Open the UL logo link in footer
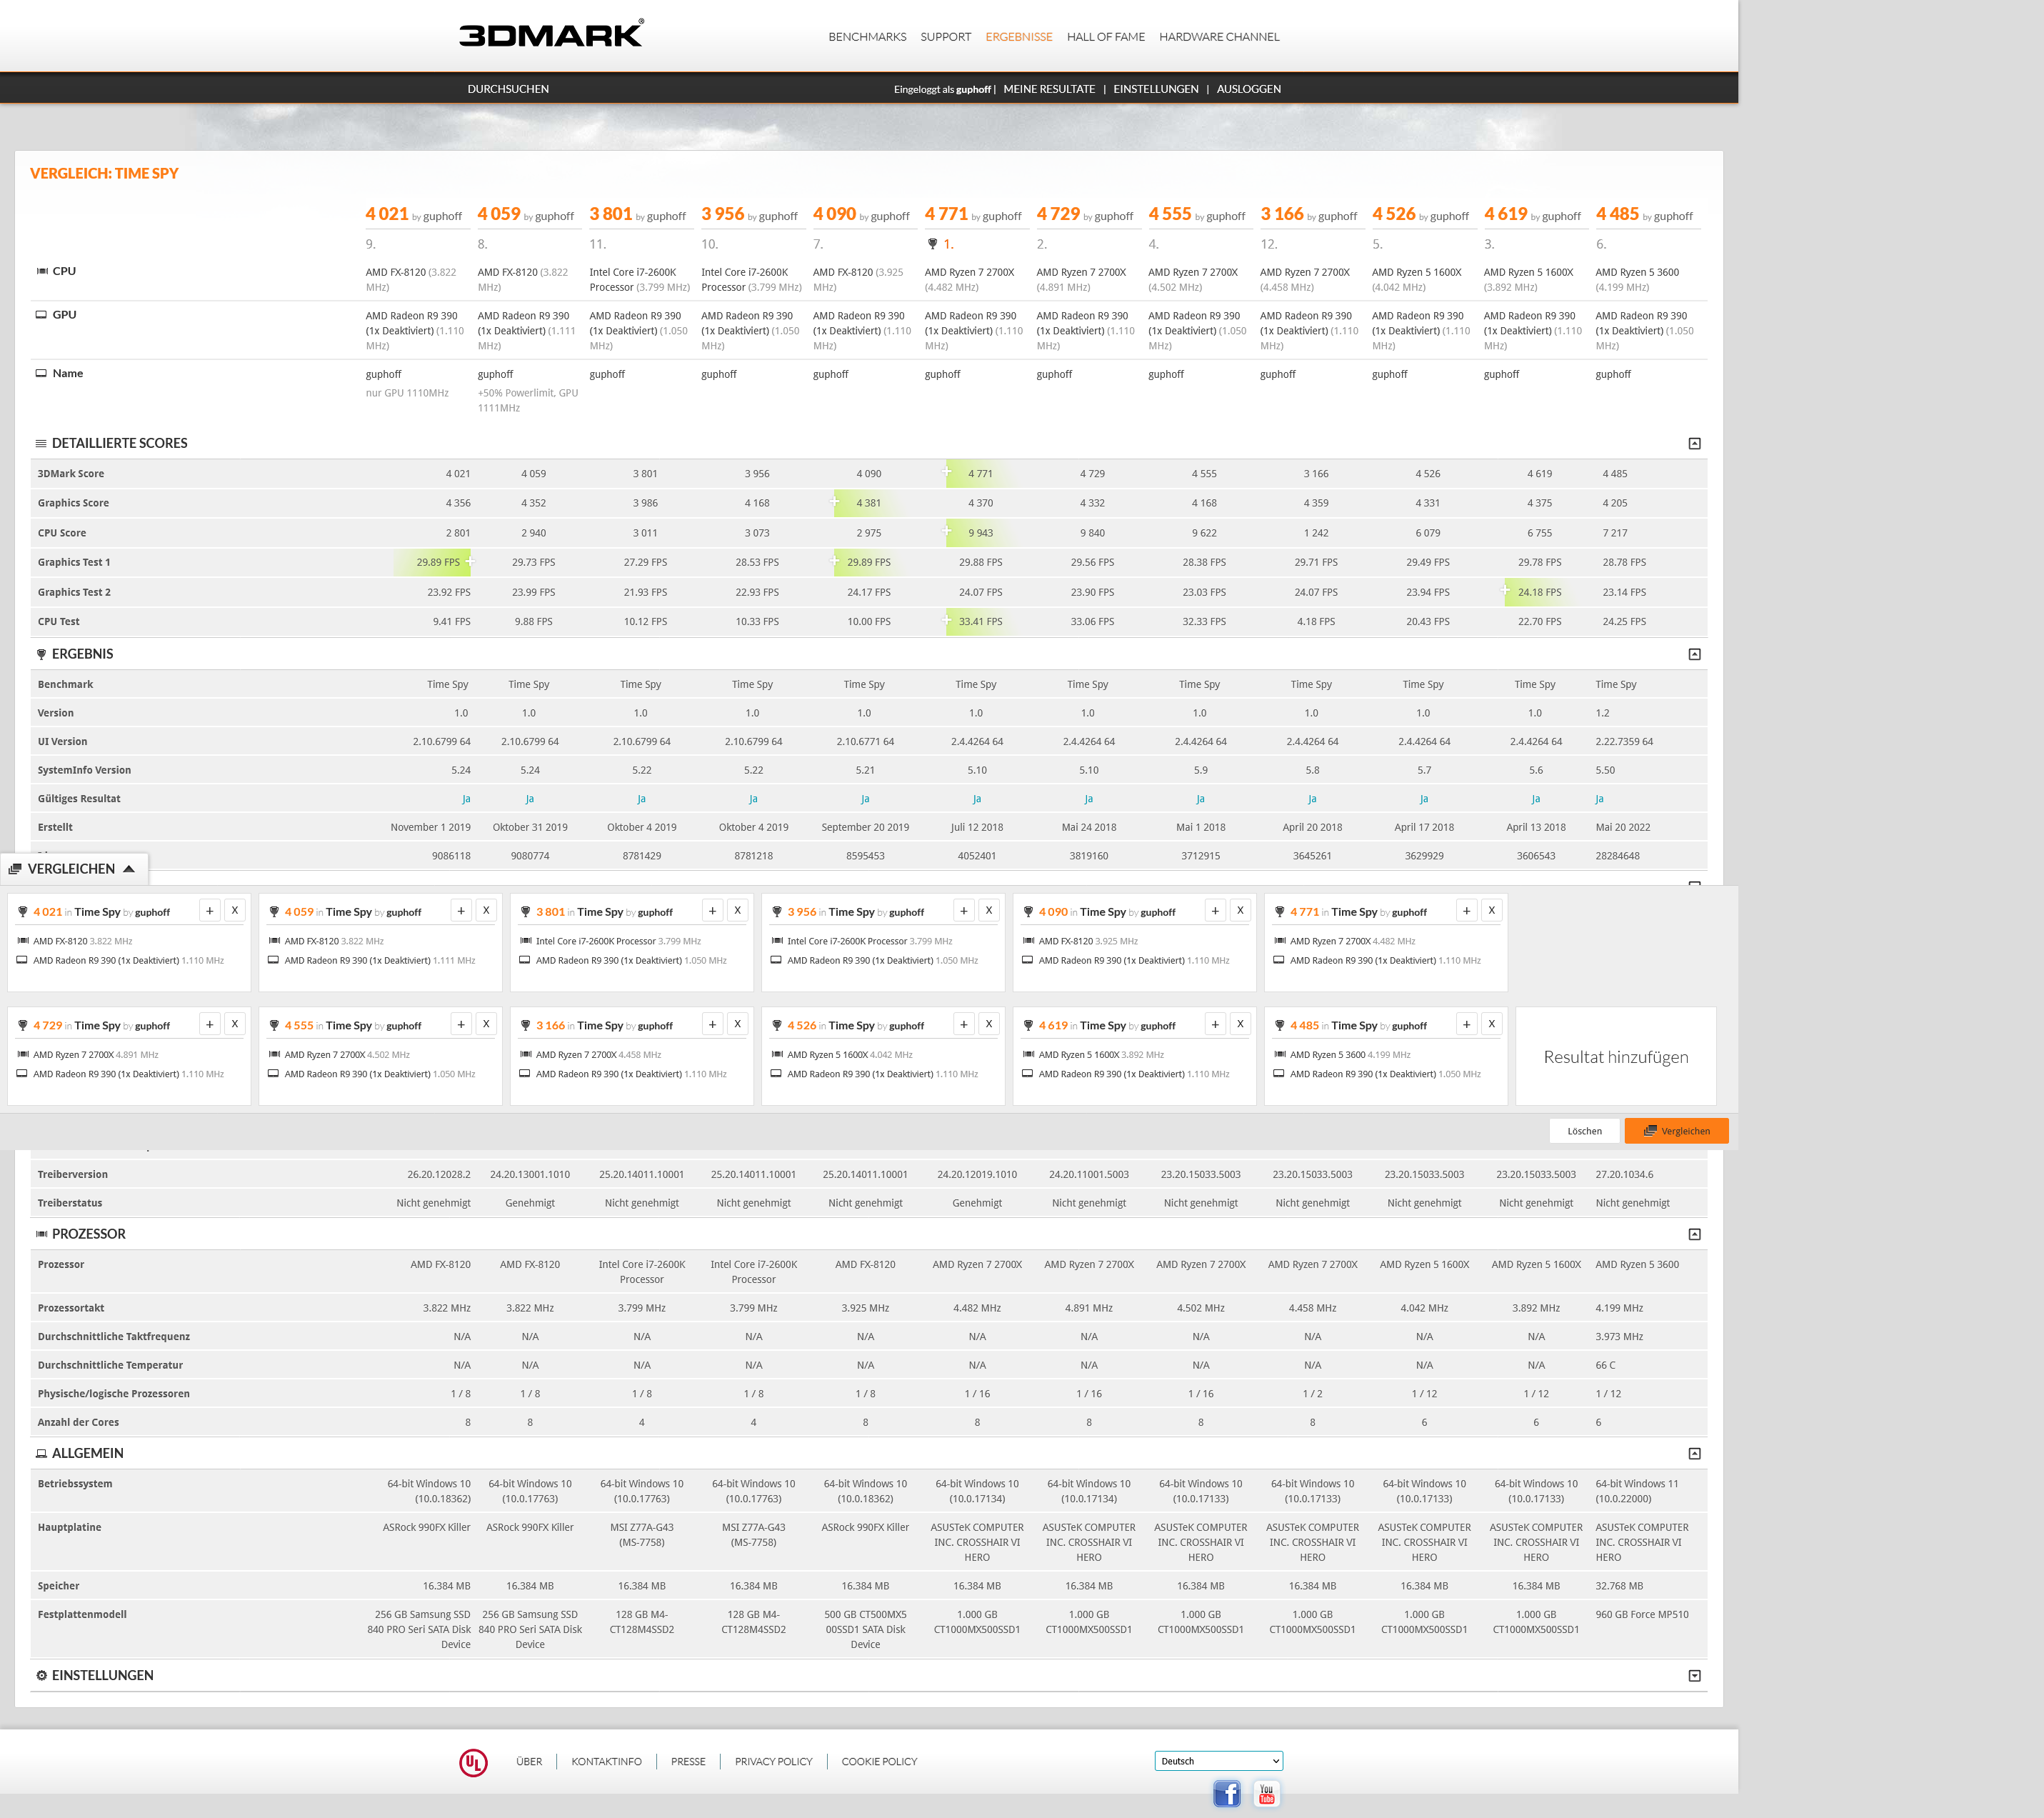 pos(473,1762)
